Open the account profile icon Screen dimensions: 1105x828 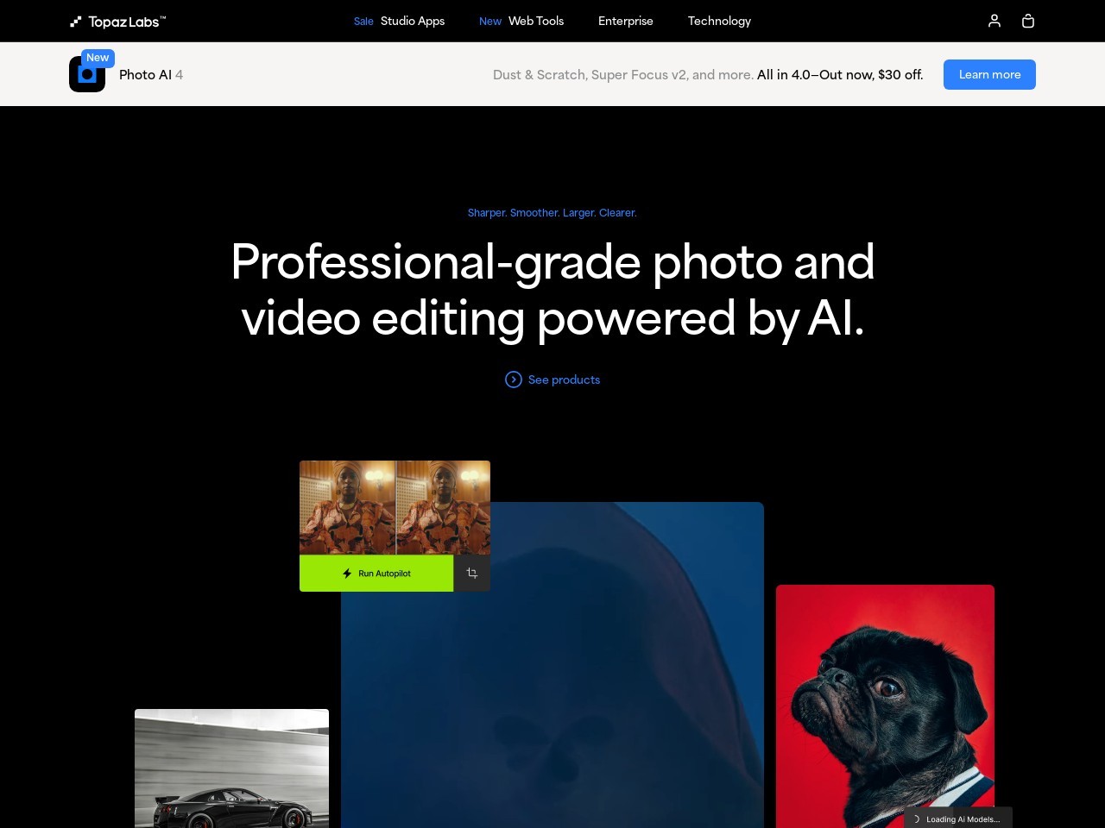994,21
